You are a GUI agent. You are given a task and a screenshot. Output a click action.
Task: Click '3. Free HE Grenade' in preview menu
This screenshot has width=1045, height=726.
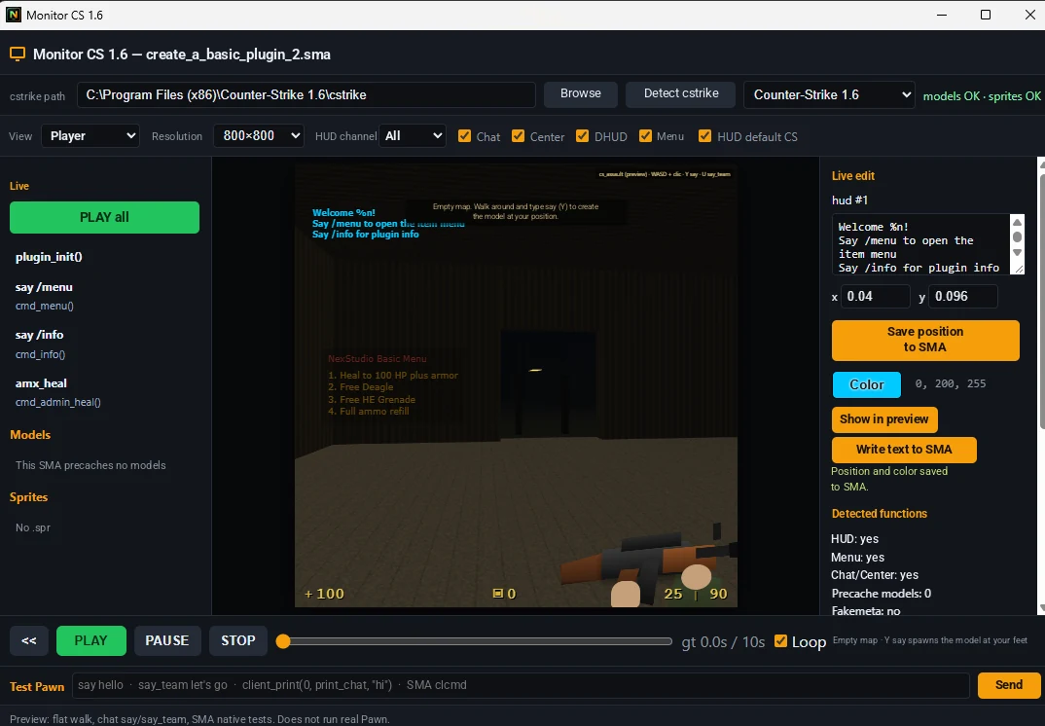pyautogui.click(x=372, y=399)
